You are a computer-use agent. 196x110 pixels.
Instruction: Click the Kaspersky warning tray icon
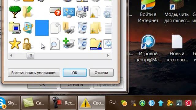133,103
